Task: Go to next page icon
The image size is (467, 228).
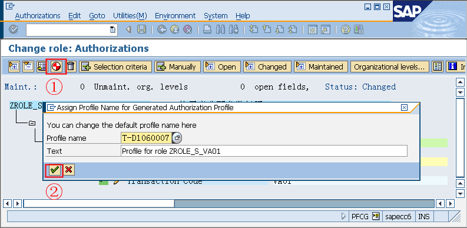Action: coord(280,29)
